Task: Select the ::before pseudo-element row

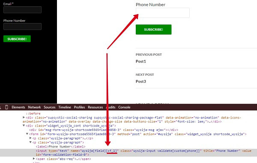Action: click(33, 113)
